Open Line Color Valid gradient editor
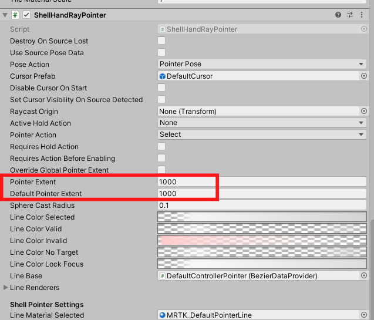 [x=262, y=228]
